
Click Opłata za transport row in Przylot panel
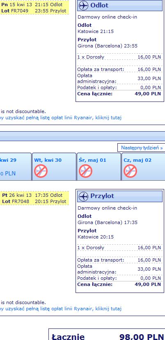coord(119,260)
